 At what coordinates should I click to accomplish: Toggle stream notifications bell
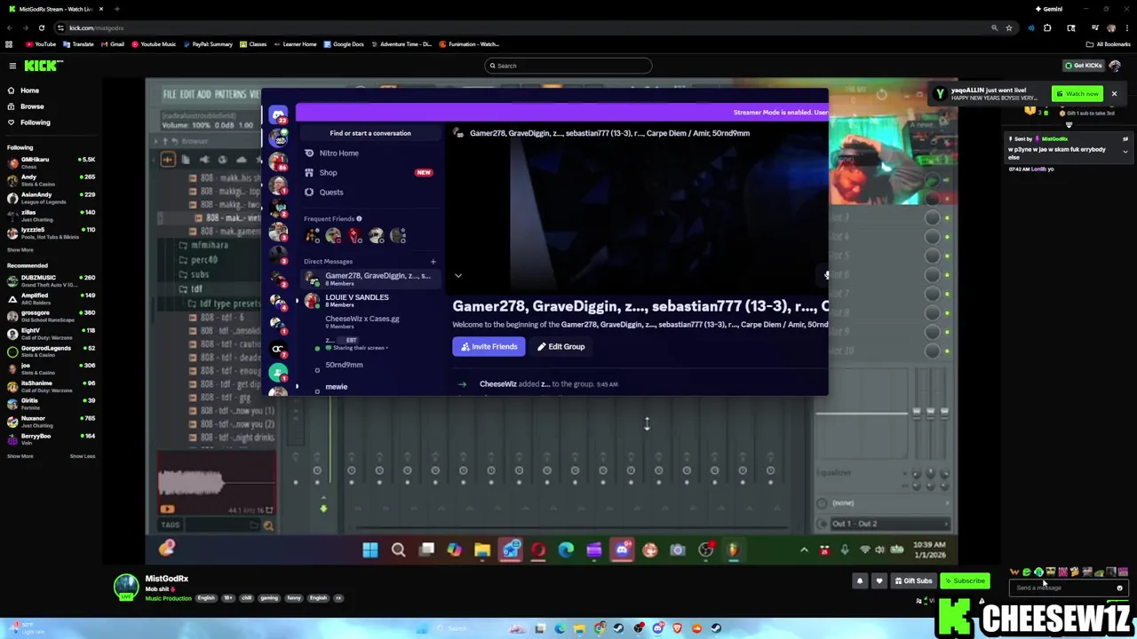[x=859, y=581]
